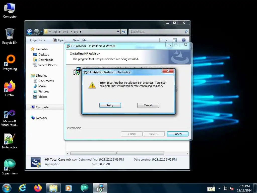Show hidden tray icons arrow
The width and height of the screenshot is (257, 193).
coord(219,188)
